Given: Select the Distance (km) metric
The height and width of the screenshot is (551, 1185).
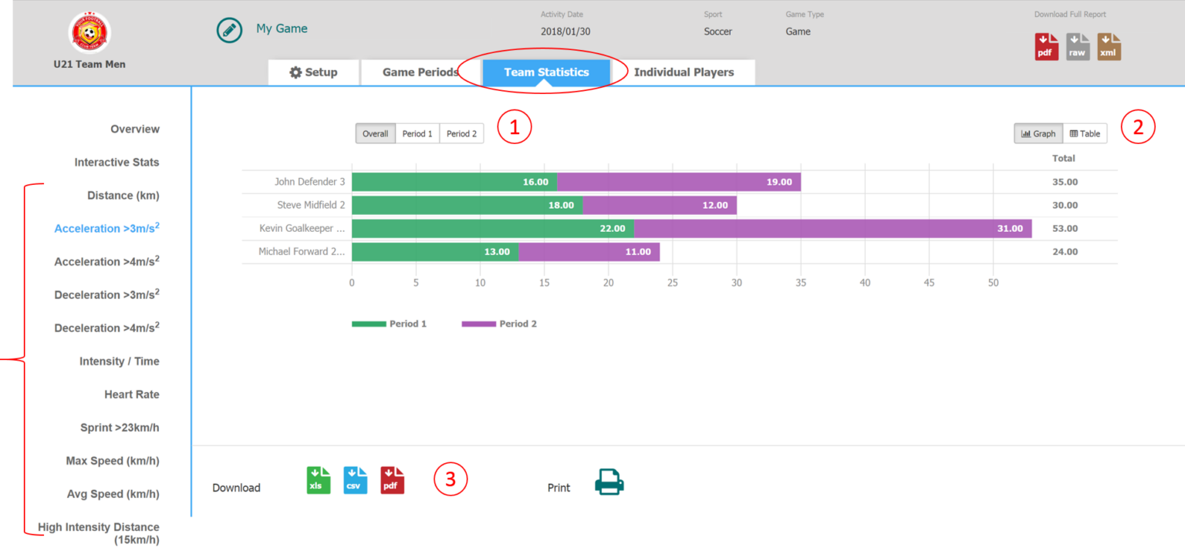Looking at the screenshot, I should pos(123,195).
